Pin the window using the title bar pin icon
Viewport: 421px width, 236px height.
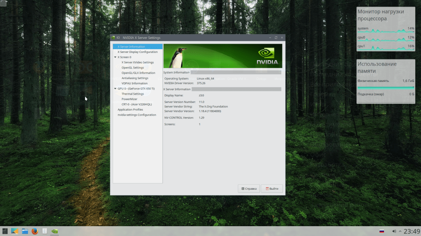click(118, 38)
